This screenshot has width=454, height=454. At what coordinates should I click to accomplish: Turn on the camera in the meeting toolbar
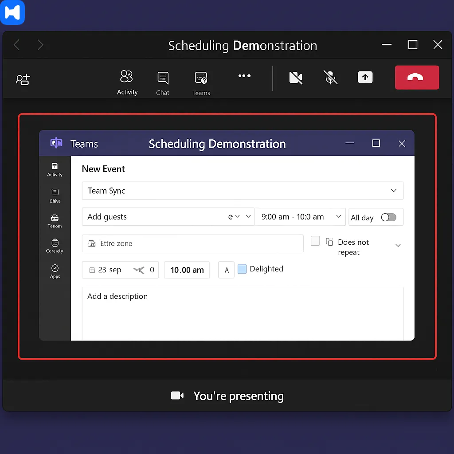[296, 78]
